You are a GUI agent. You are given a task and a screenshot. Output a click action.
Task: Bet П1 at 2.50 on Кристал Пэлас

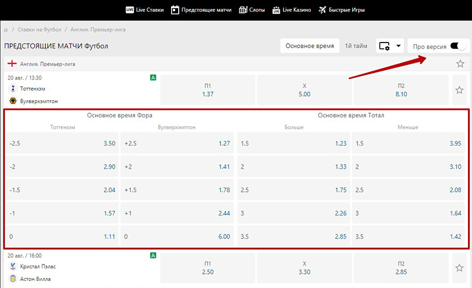[x=208, y=268]
